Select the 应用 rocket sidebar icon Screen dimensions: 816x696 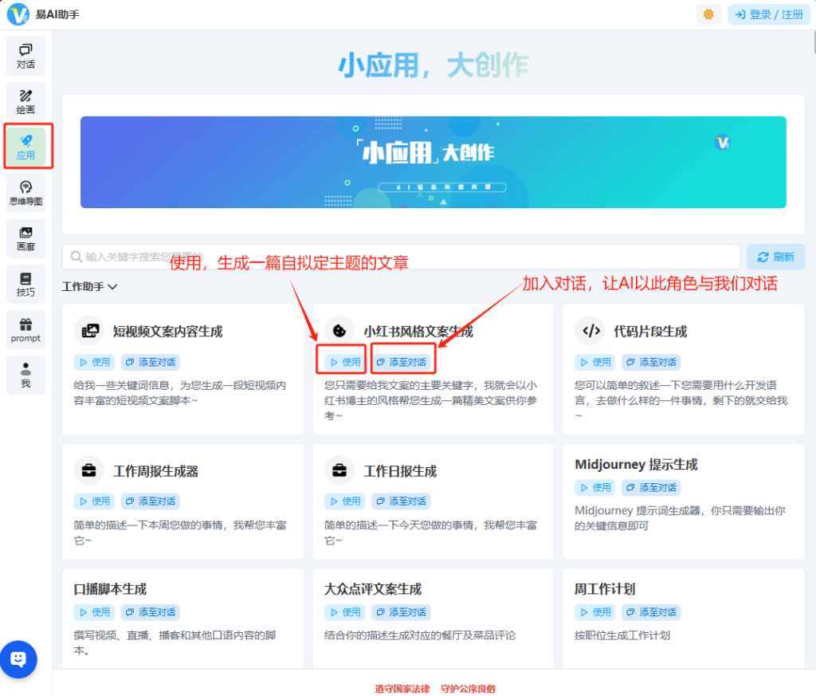26,147
